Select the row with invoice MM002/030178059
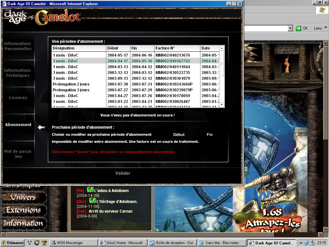The height and width of the screenshot is (247, 329). [136, 96]
